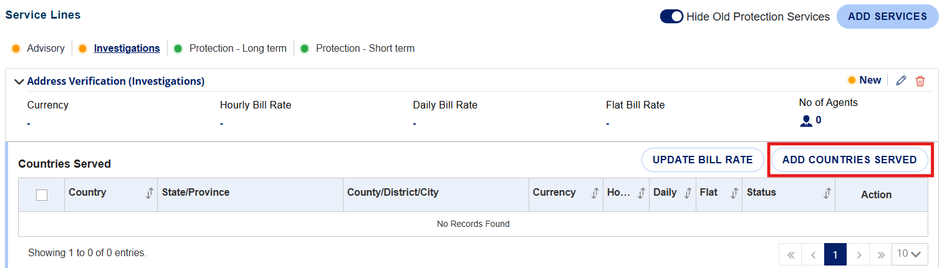Viewport: 942px width, 268px height.
Task: Check the select-all checkbox in table header
Action: click(42, 195)
